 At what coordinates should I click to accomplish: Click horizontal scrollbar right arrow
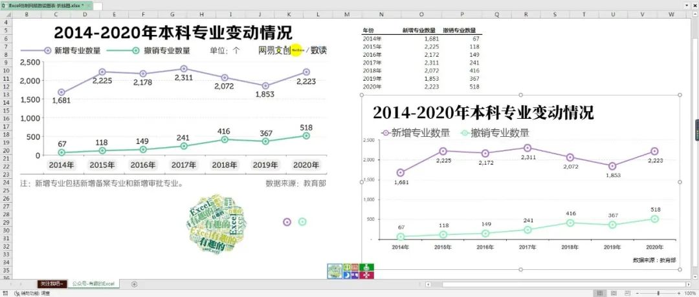pos(688,284)
